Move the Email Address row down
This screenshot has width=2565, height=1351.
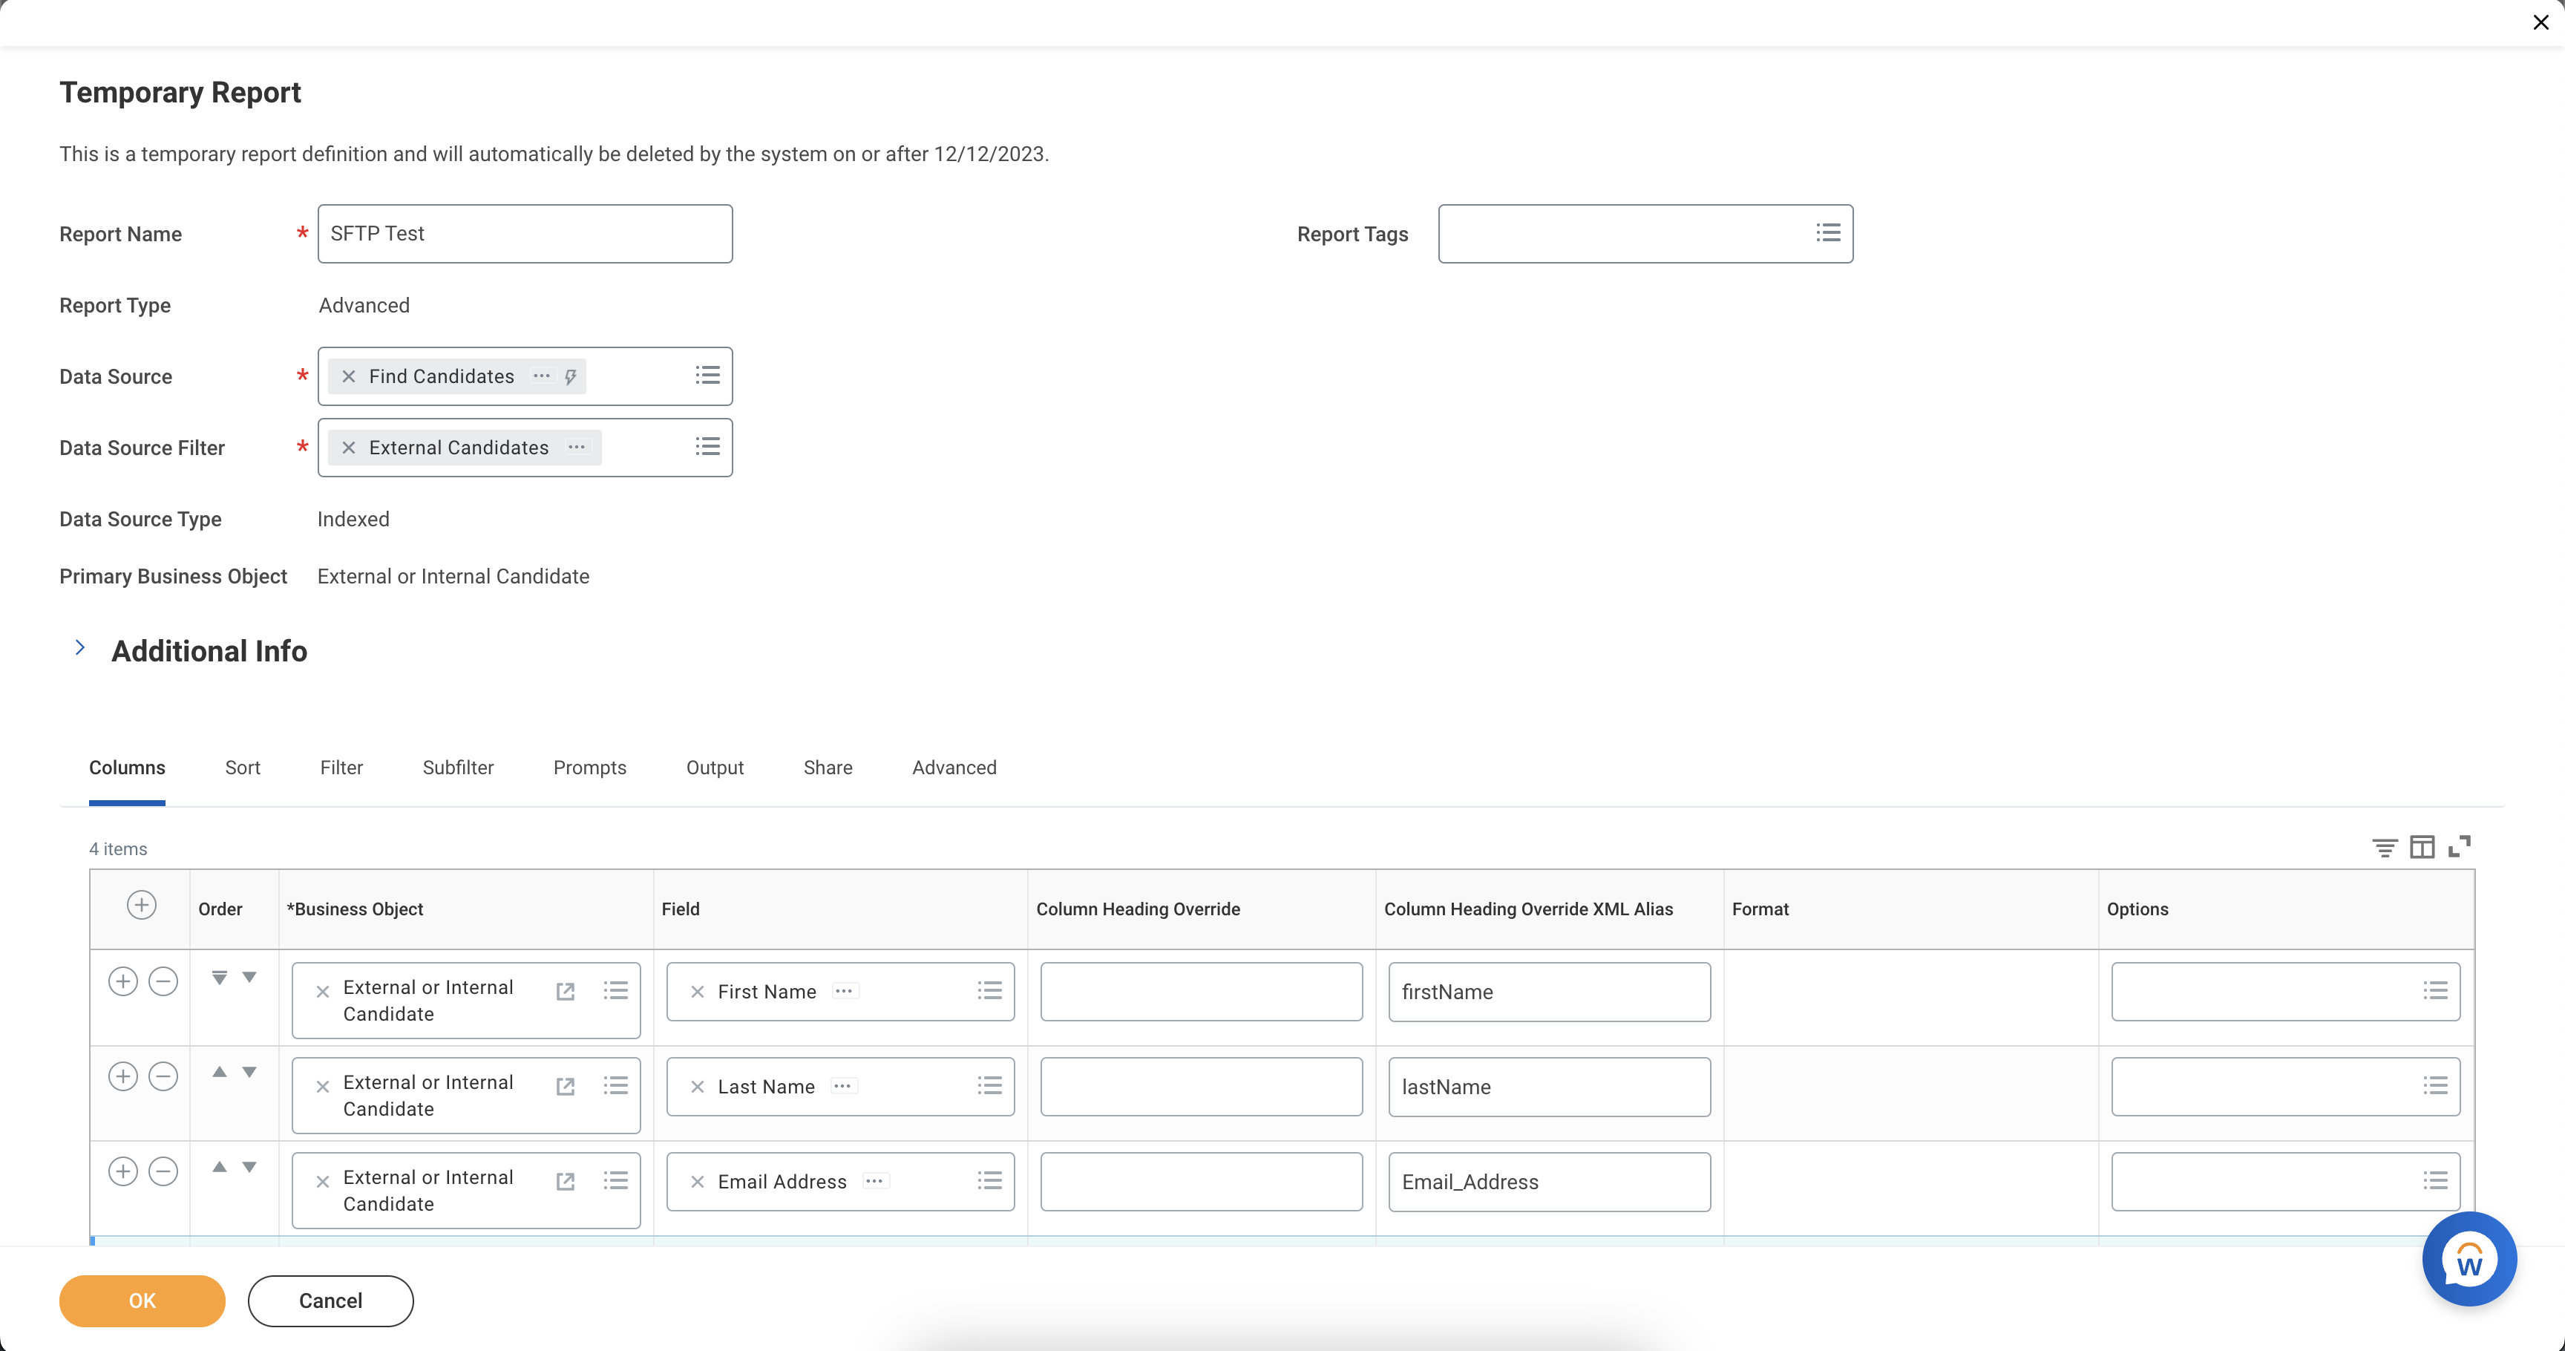(250, 1167)
